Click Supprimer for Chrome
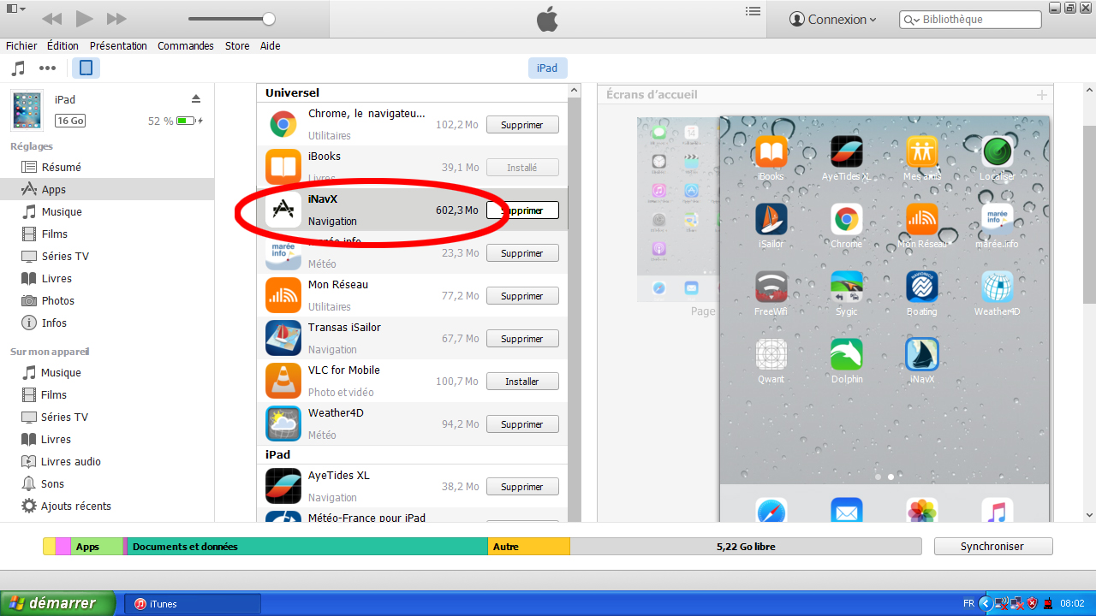This screenshot has height=616, width=1096. pos(522,125)
